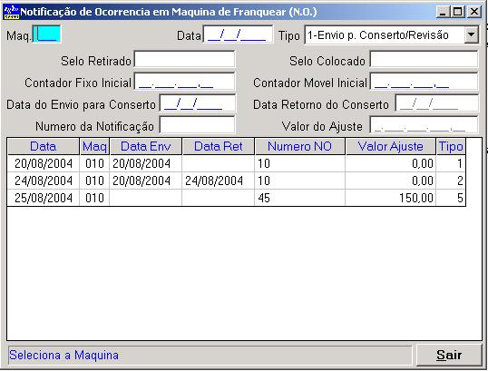488x371 pixels.
Task: Click the Selo Colocado input box
Action: tap(424, 60)
